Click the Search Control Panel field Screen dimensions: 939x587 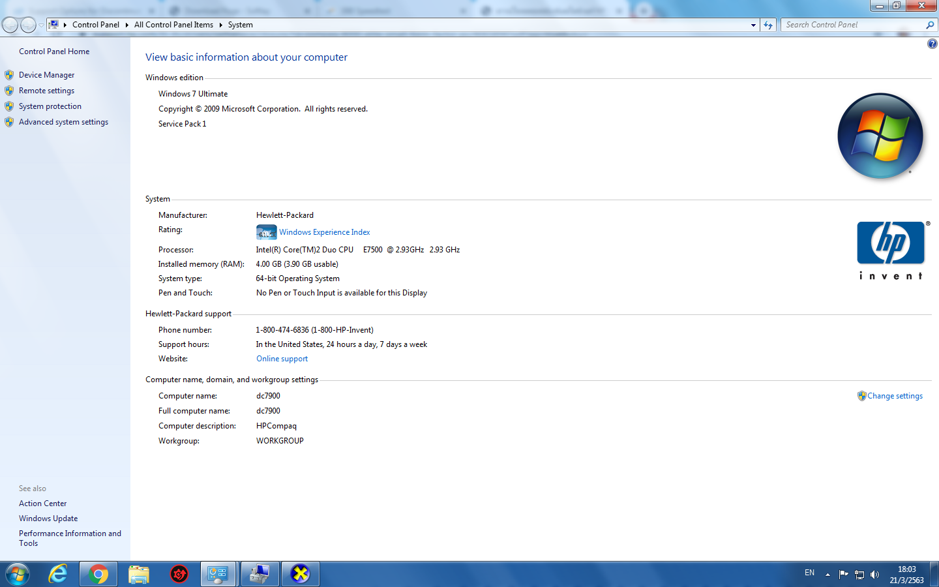[x=853, y=25]
